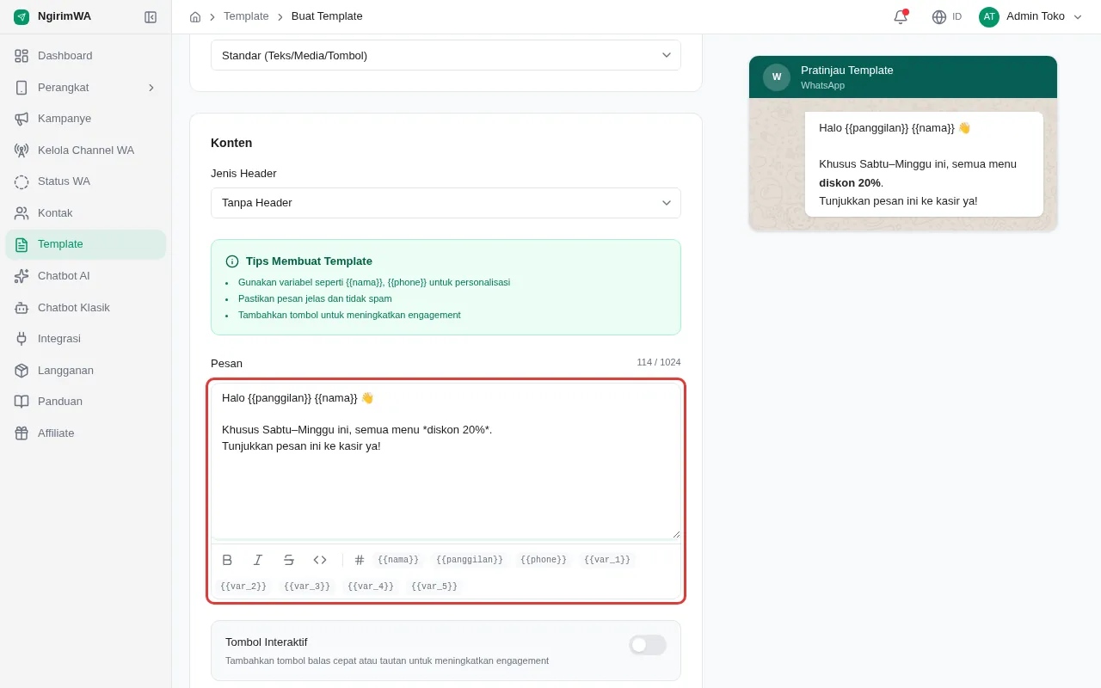Screen dimensions: 1101x688
Task: Click the Perangkat phone icon
Action: (x=22, y=88)
